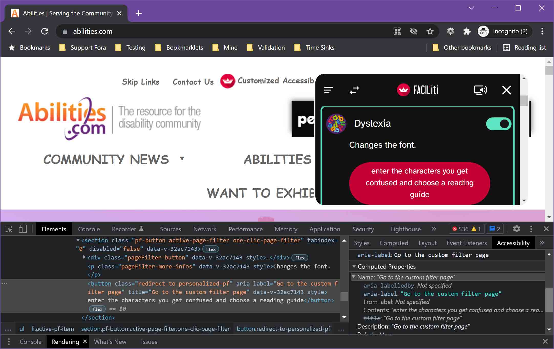Click the forward navigation arrow
Image resolution: width=554 pixels, height=349 pixels.
pyautogui.click(x=28, y=31)
